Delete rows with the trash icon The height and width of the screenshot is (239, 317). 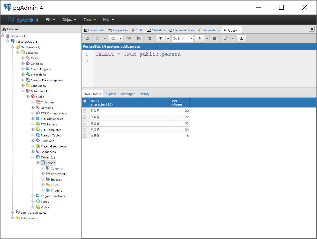150,38
